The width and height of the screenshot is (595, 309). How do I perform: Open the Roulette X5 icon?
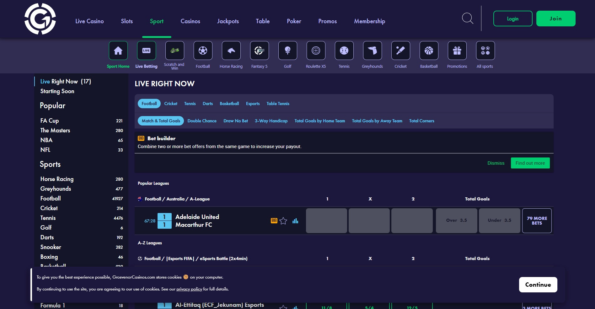[x=316, y=51]
